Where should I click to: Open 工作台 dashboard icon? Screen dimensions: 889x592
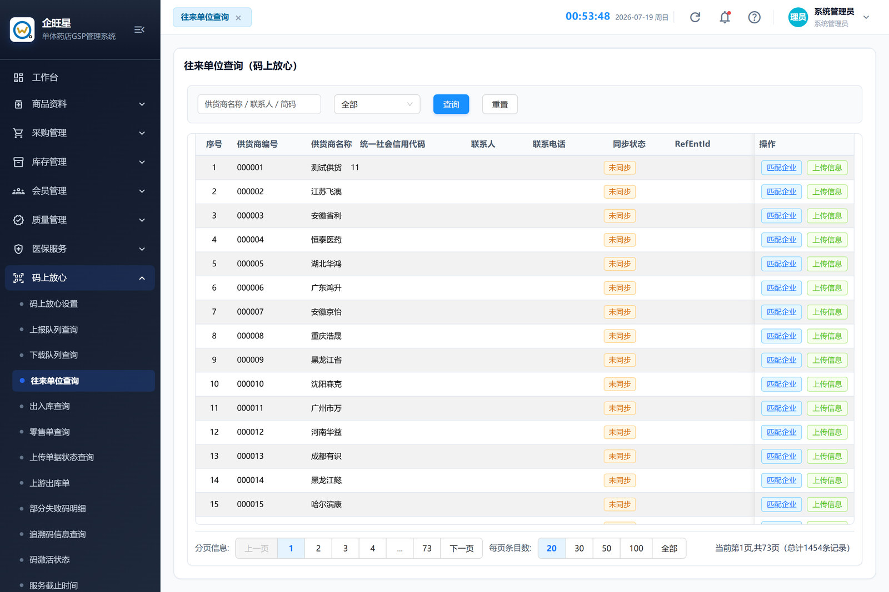click(x=18, y=78)
